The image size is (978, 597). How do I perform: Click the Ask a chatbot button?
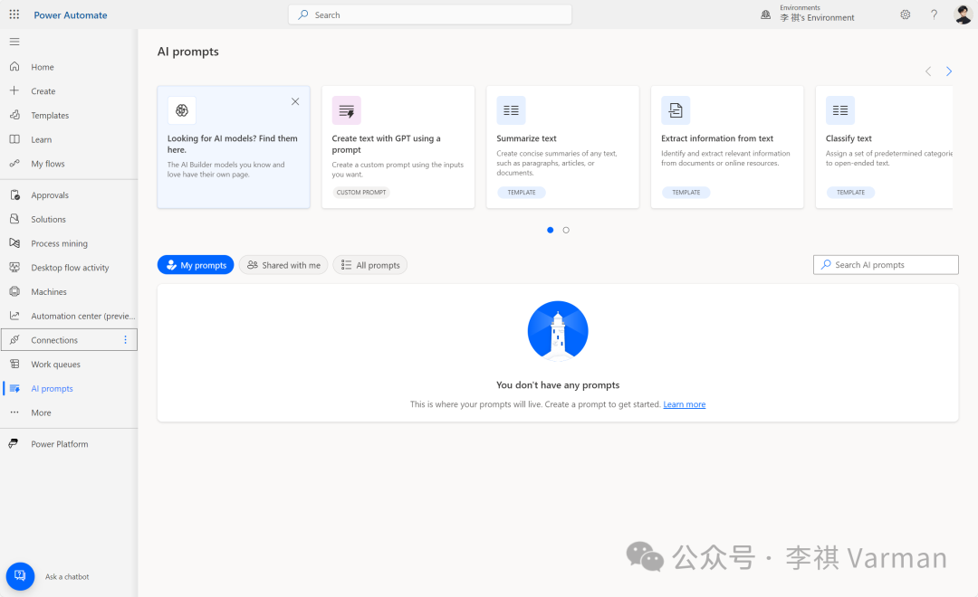point(20,576)
